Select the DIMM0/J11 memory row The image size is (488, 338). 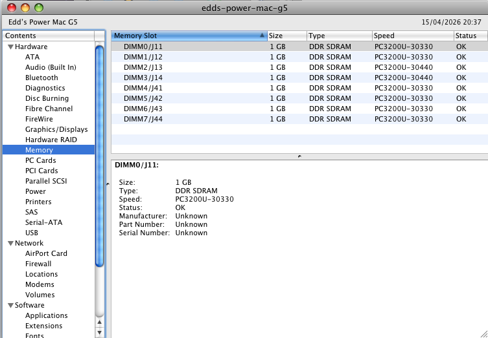click(x=299, y=47)
